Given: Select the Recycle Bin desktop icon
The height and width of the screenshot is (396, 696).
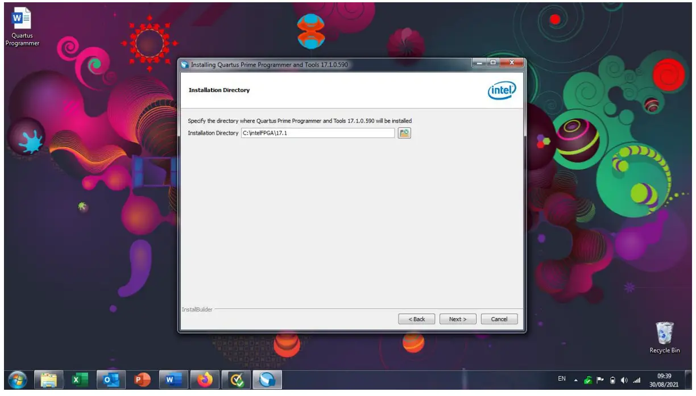Looking at the screenshot, I should (x=664, y=338).
